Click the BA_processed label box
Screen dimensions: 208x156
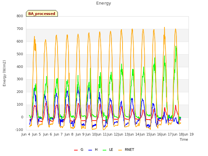(x=42, y=13)
